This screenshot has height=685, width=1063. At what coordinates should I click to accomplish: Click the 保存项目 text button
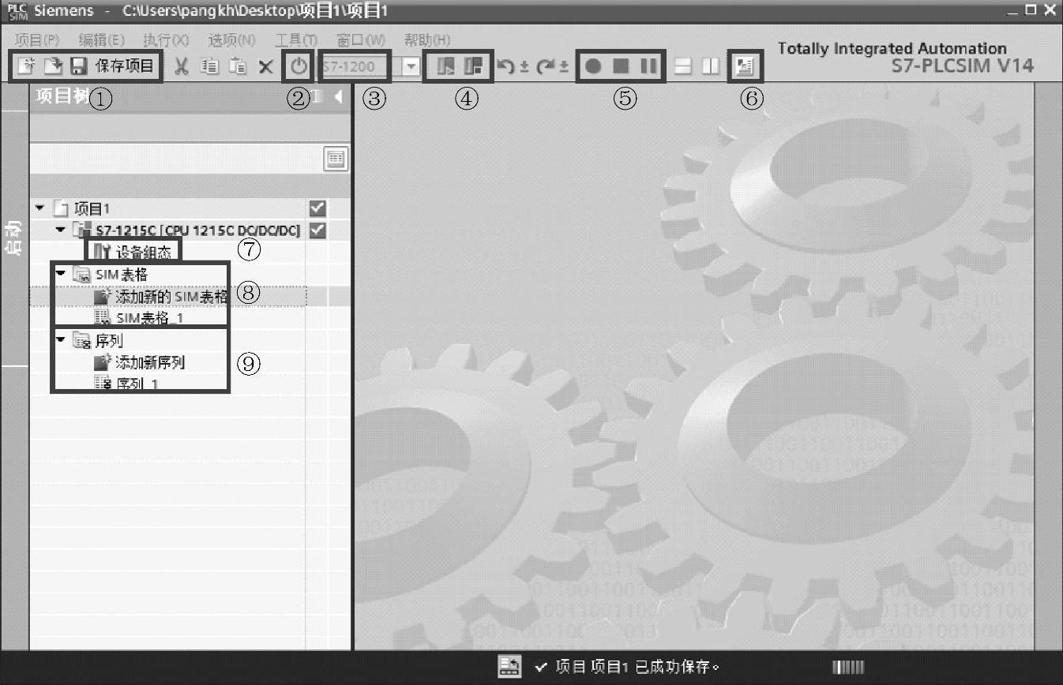coord(125,66)
